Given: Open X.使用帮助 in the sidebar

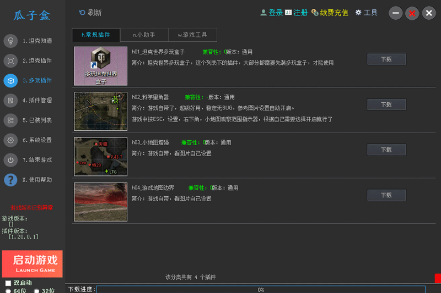Looking at the screenshot, I should tap(37, 180).
